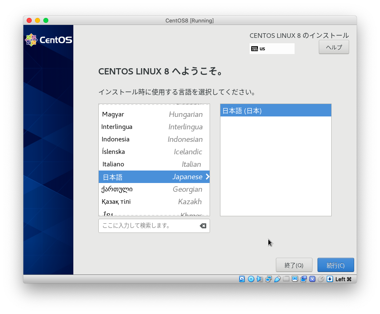The image size is (380, 314).
Task: Click the mouse integration status icon
Action: [x=321, y=279]
